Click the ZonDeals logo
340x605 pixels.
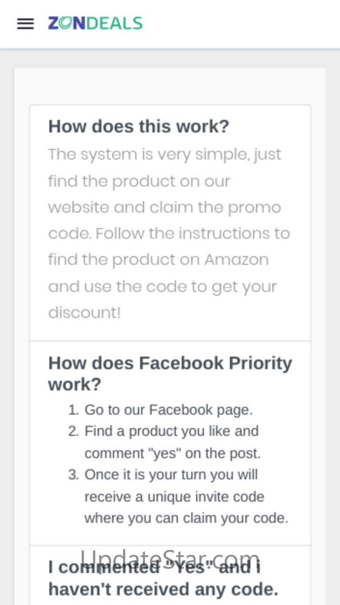(x=95, y=23)
